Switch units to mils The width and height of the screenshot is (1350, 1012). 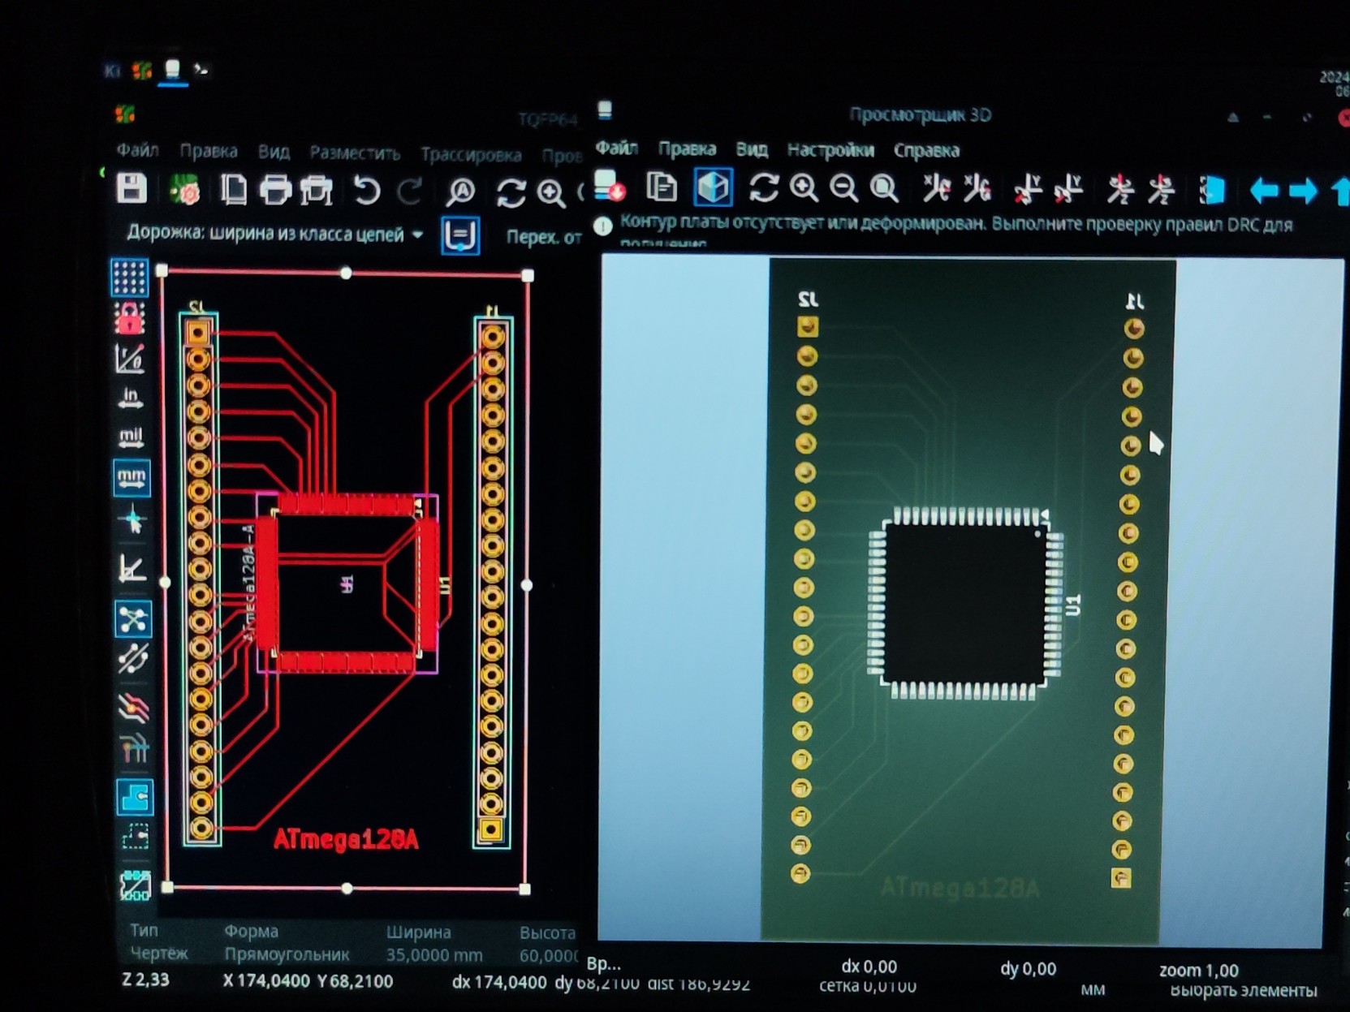tap(132, 437)
